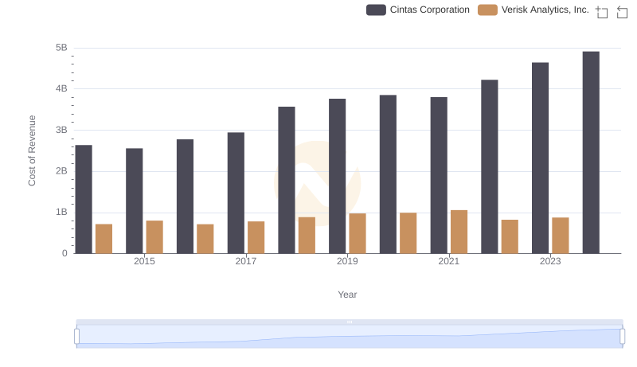Select the Verisk bar for 2021
The image size is (637, 367).
459,232
